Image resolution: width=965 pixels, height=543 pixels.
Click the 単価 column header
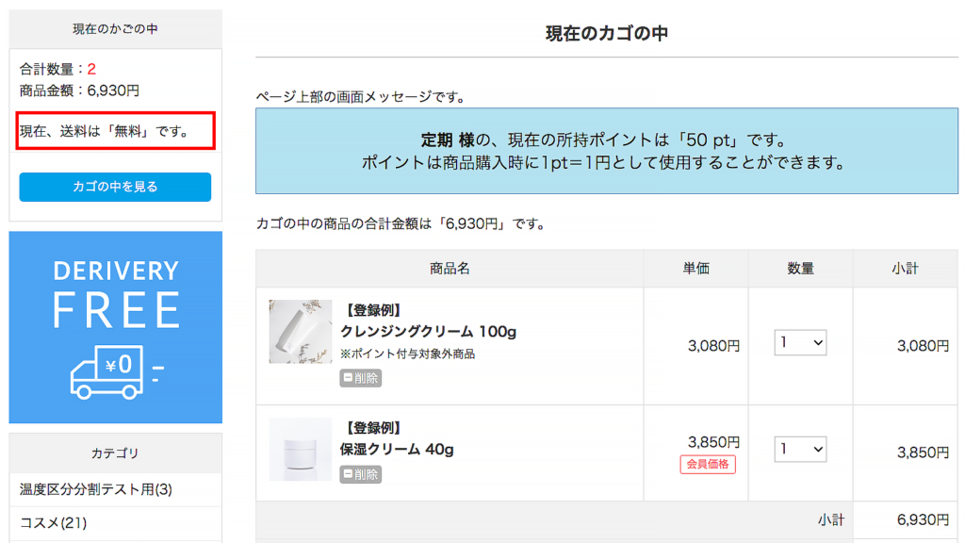[x=695, y=269]
